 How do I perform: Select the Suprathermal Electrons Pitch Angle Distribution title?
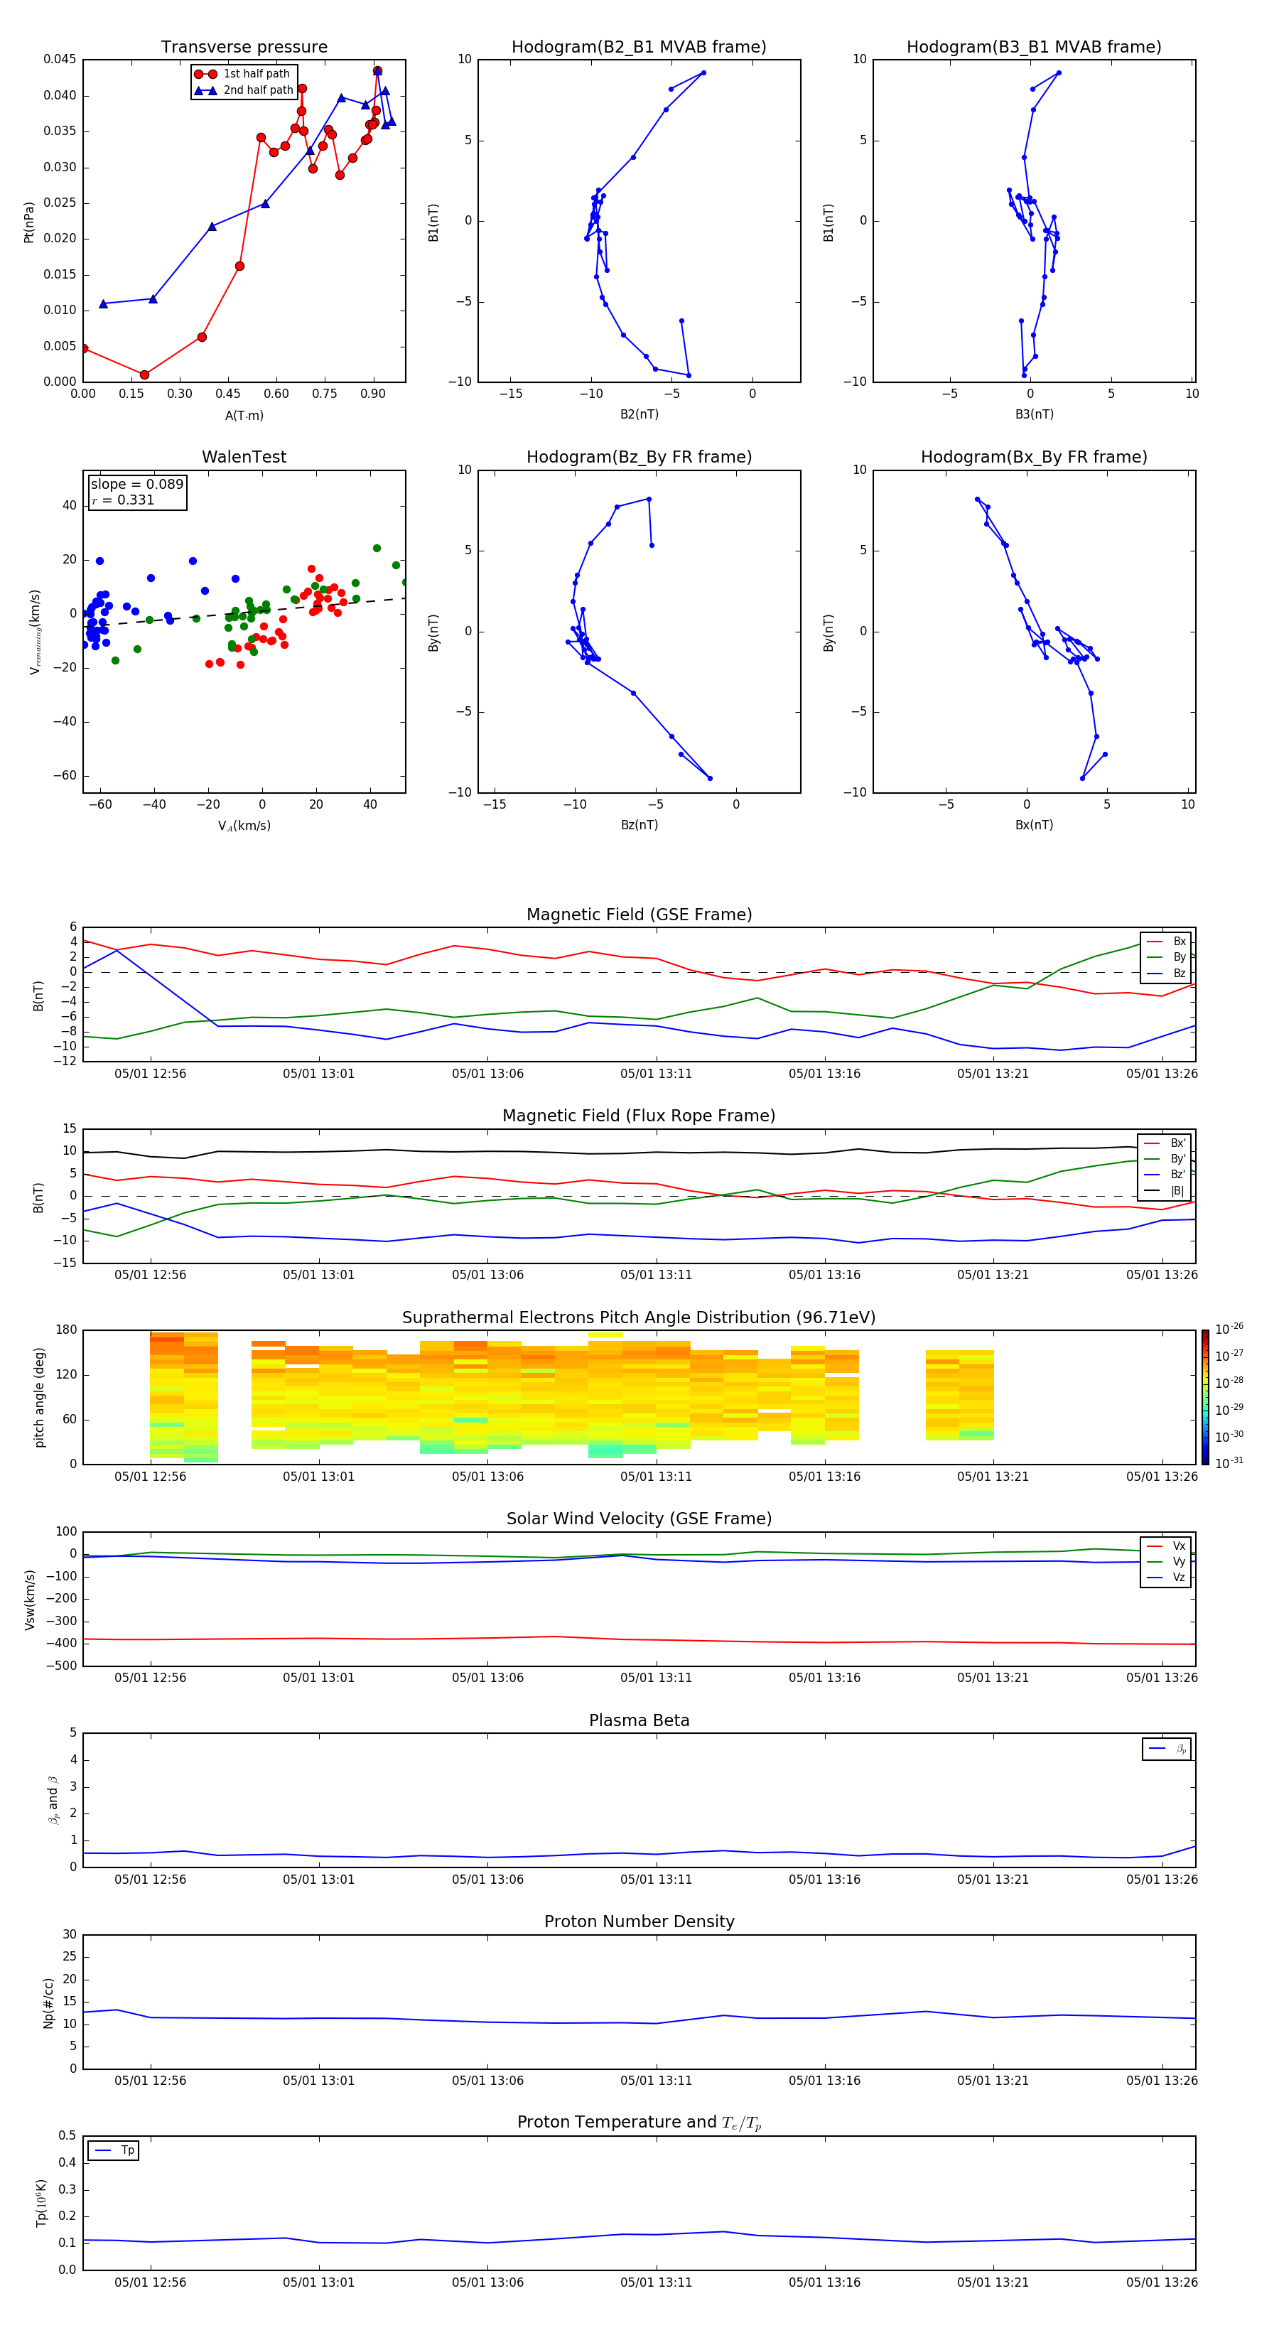pos(639,1317)
